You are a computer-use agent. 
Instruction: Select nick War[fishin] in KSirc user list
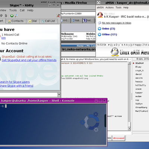click(x=142, y=111)
